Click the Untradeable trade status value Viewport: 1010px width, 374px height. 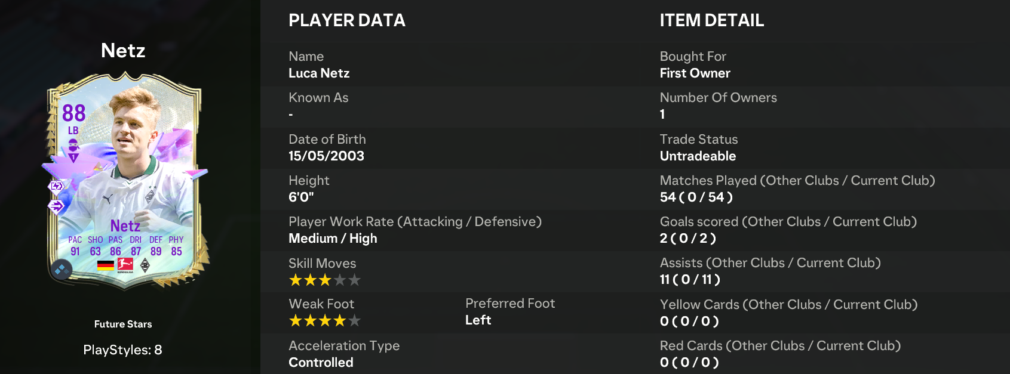coord(698,156)
